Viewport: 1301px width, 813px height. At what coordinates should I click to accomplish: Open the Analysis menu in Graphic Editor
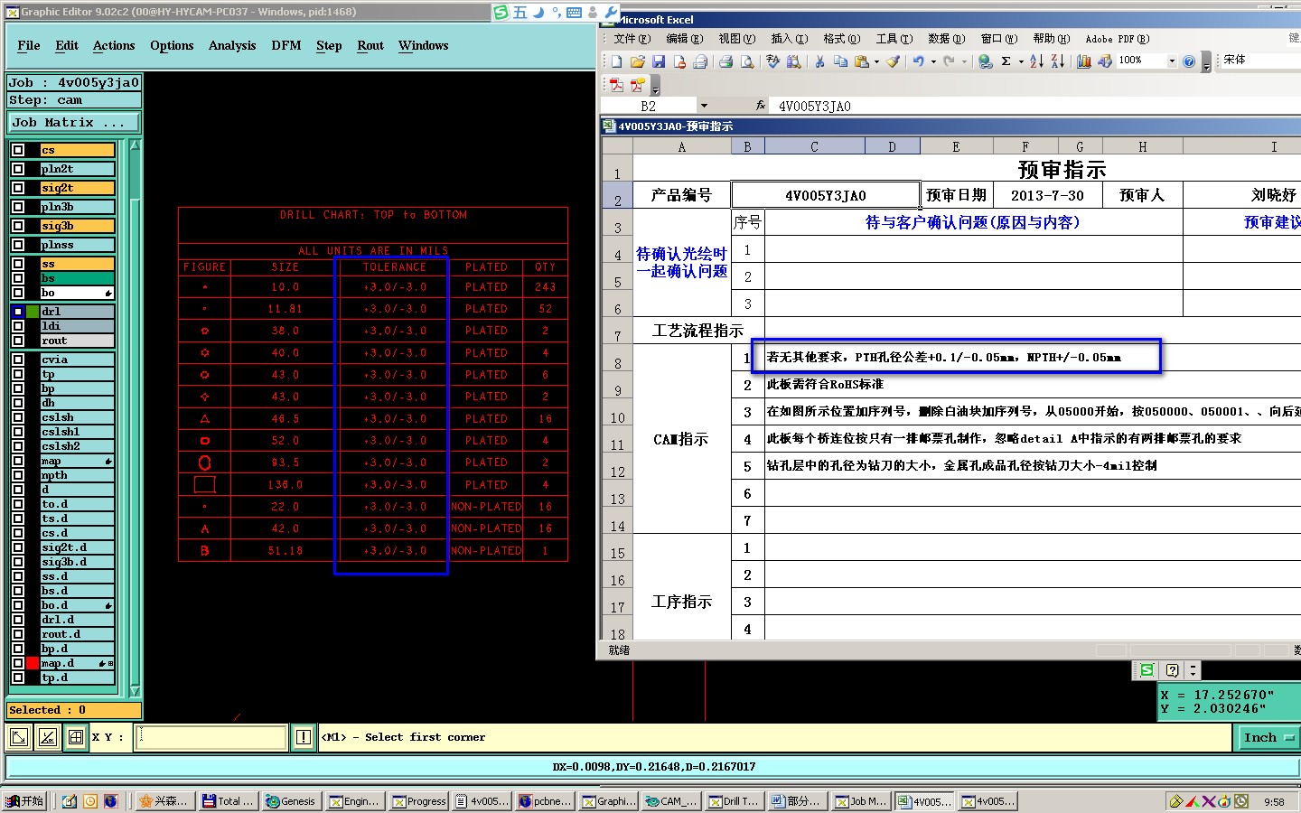(232, 45)
